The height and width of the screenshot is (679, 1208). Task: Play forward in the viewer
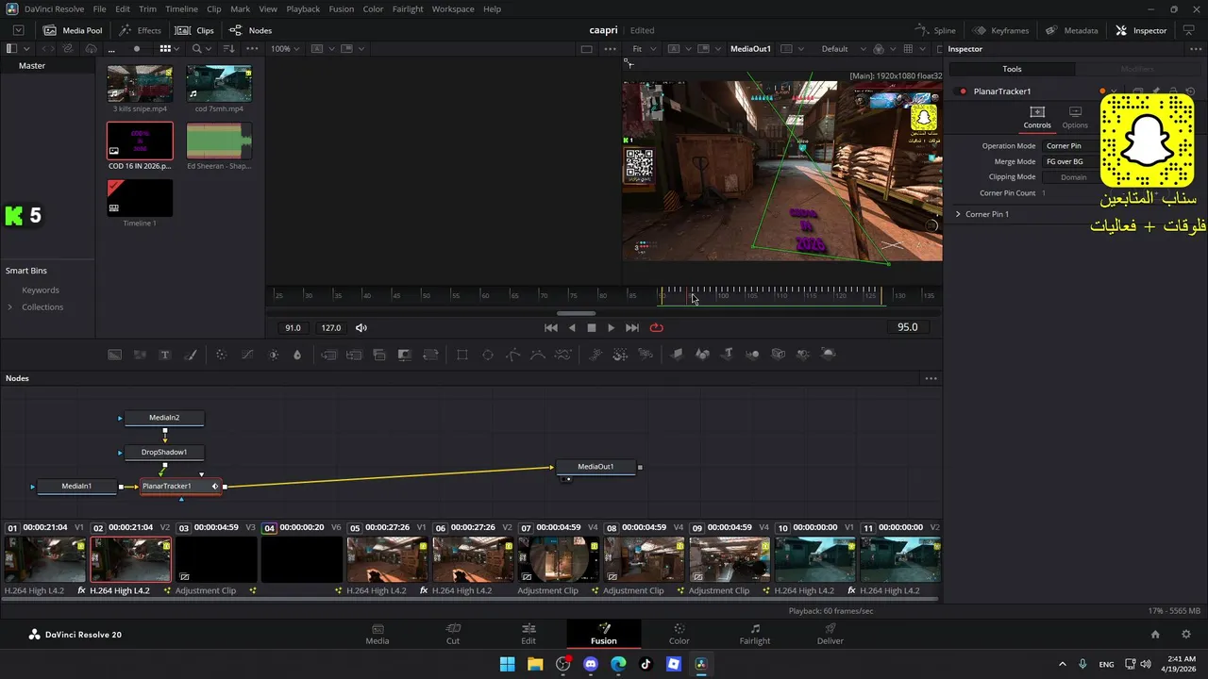611,328
